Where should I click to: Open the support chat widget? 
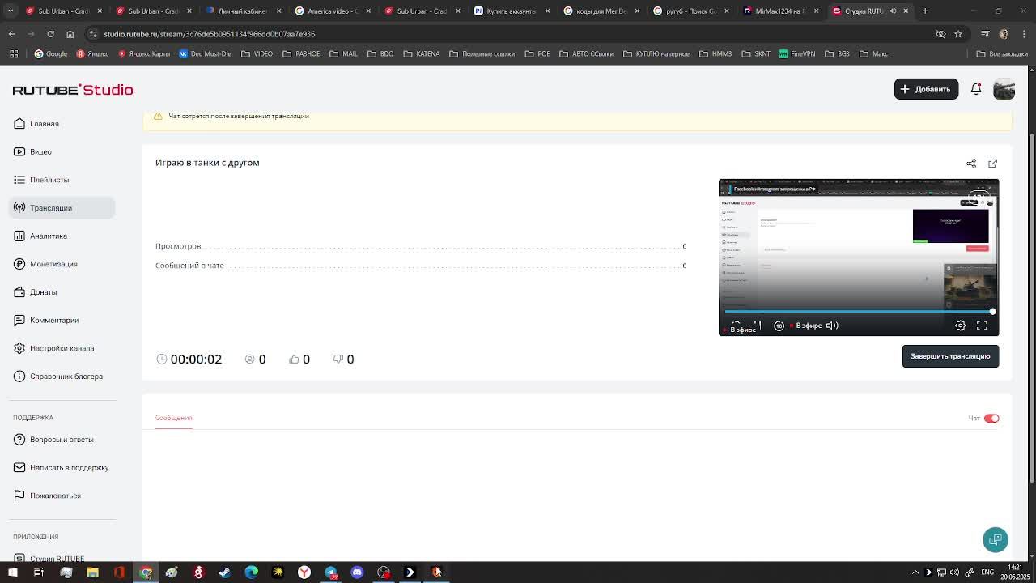(996, 539)
